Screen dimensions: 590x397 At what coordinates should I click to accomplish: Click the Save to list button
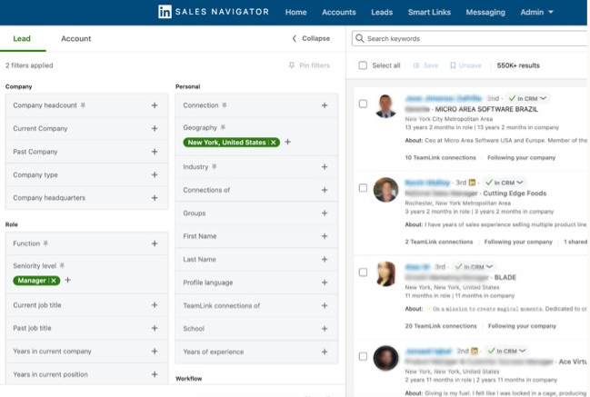pyautogui.click(x=425, y=65)
